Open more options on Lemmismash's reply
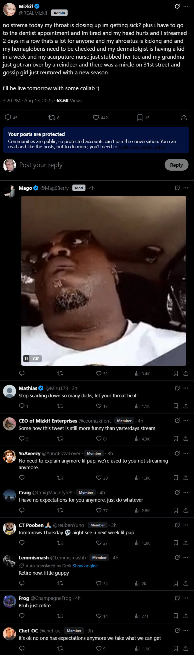 (x=186, y=557)
